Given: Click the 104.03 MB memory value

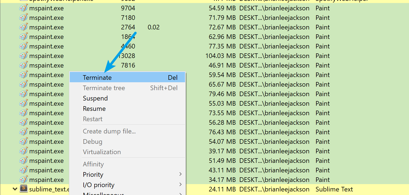Looking at the screenshot, I should (x=220, y=56).
